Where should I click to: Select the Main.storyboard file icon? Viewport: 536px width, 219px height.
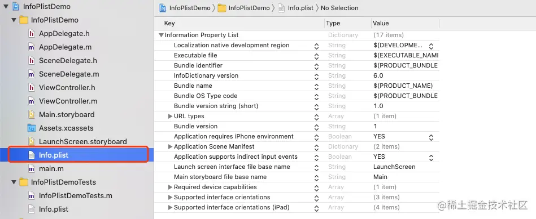pyautogui.click(x=32, y=114)
